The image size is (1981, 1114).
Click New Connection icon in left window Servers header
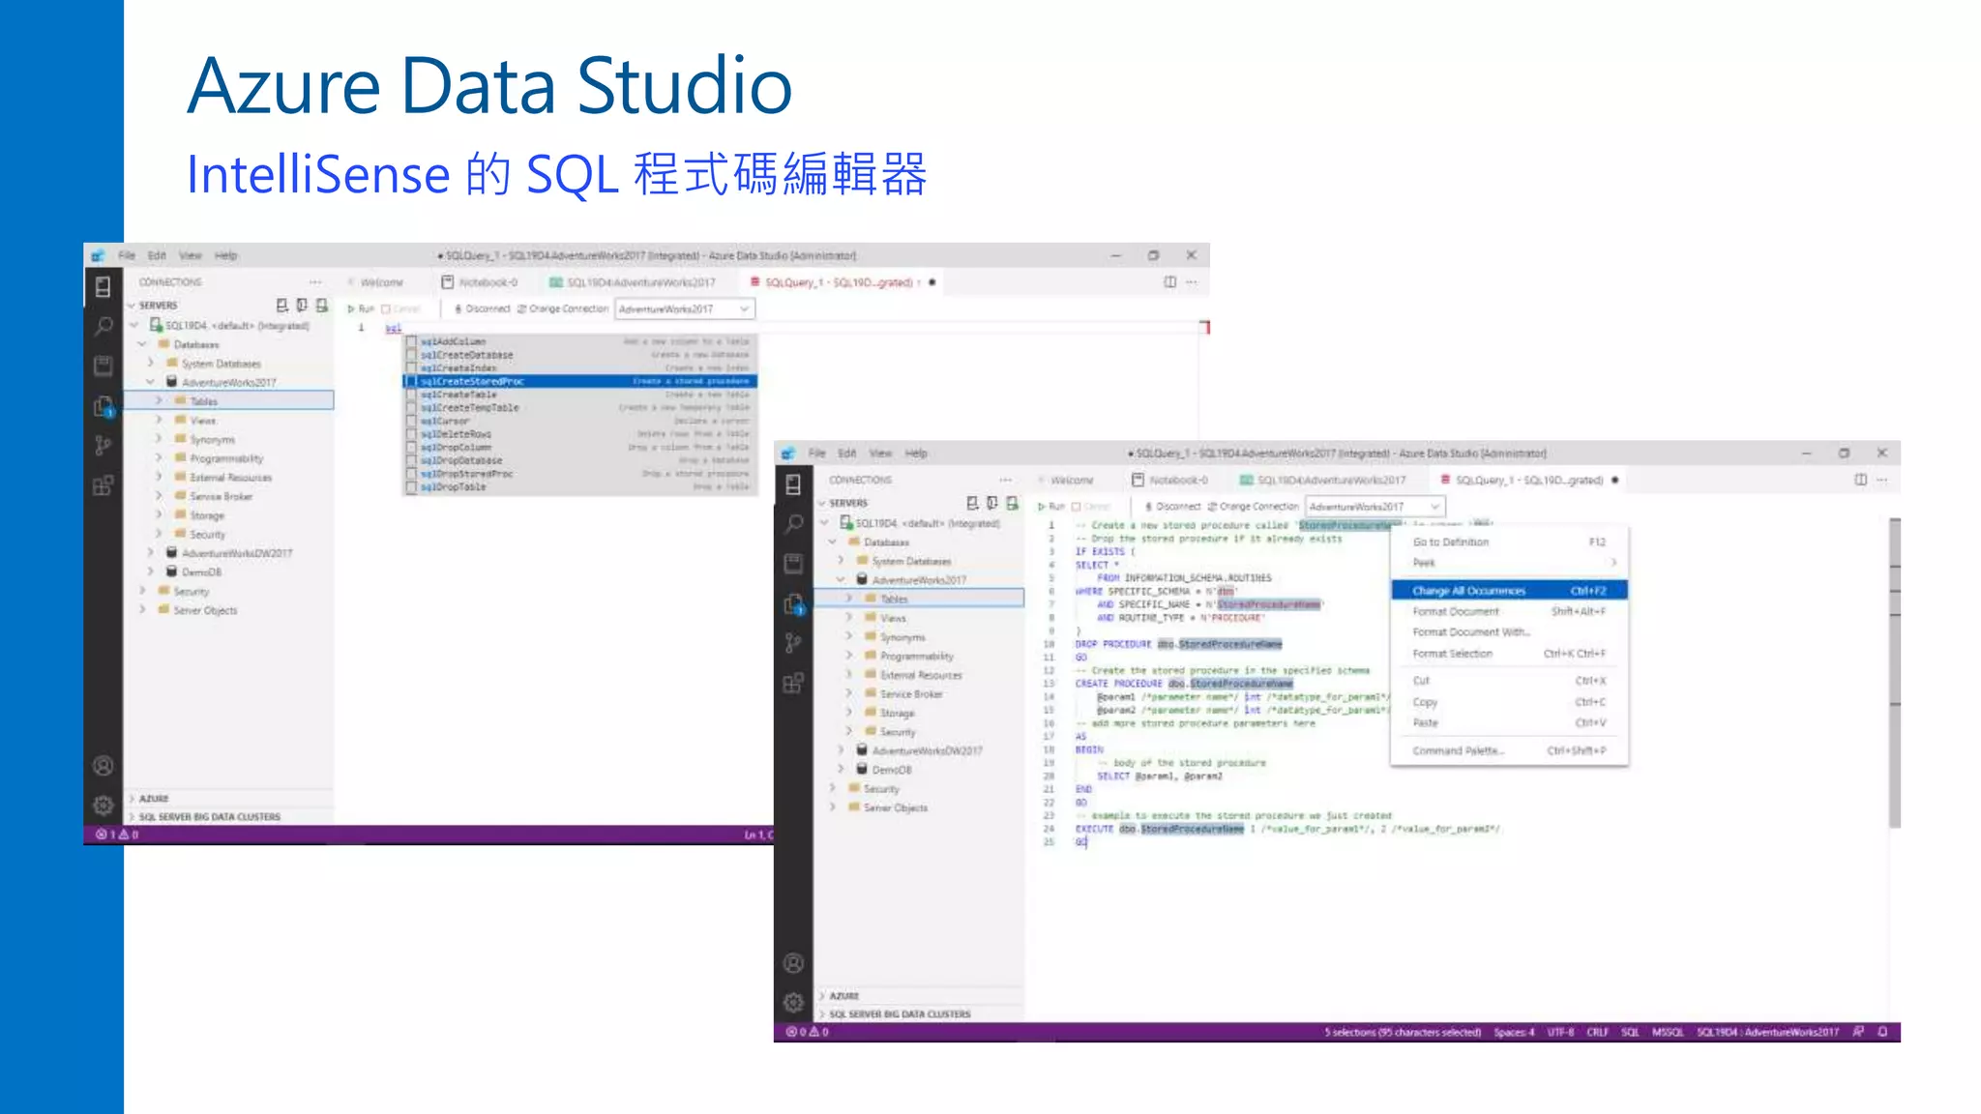click(282, 306)
